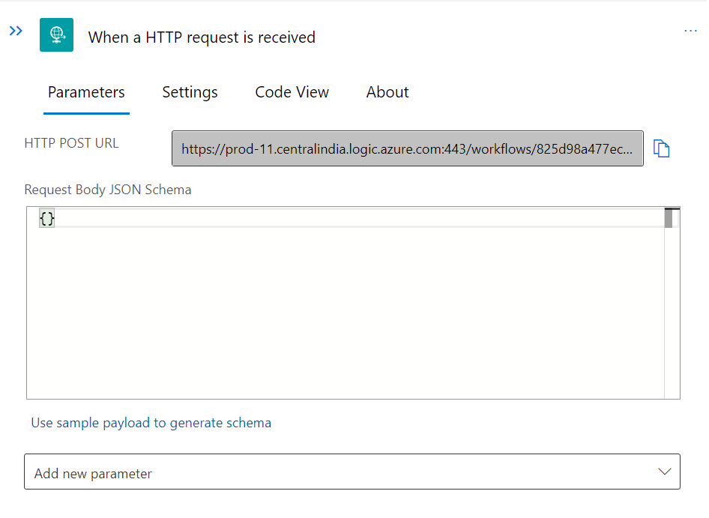Place cursor at the curly braces in editor
Image resolution: width=709 pixels, height=518 pixels.
pyautogui.click(x=47, y=218)
